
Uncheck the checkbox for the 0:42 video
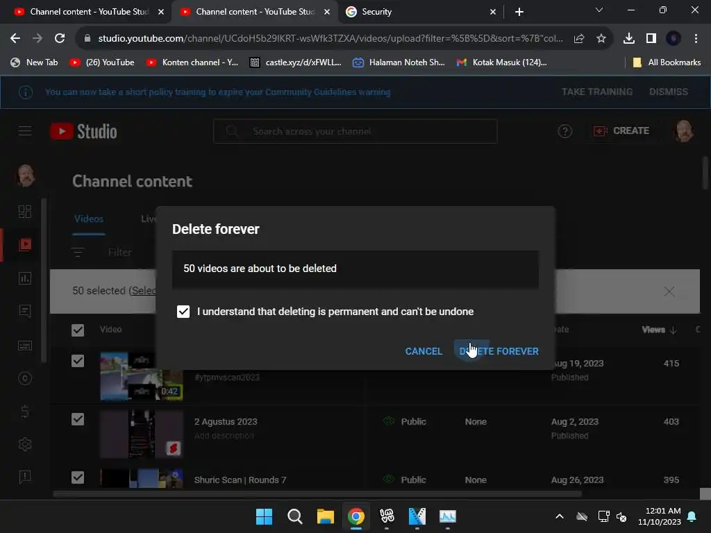point(78,361)
